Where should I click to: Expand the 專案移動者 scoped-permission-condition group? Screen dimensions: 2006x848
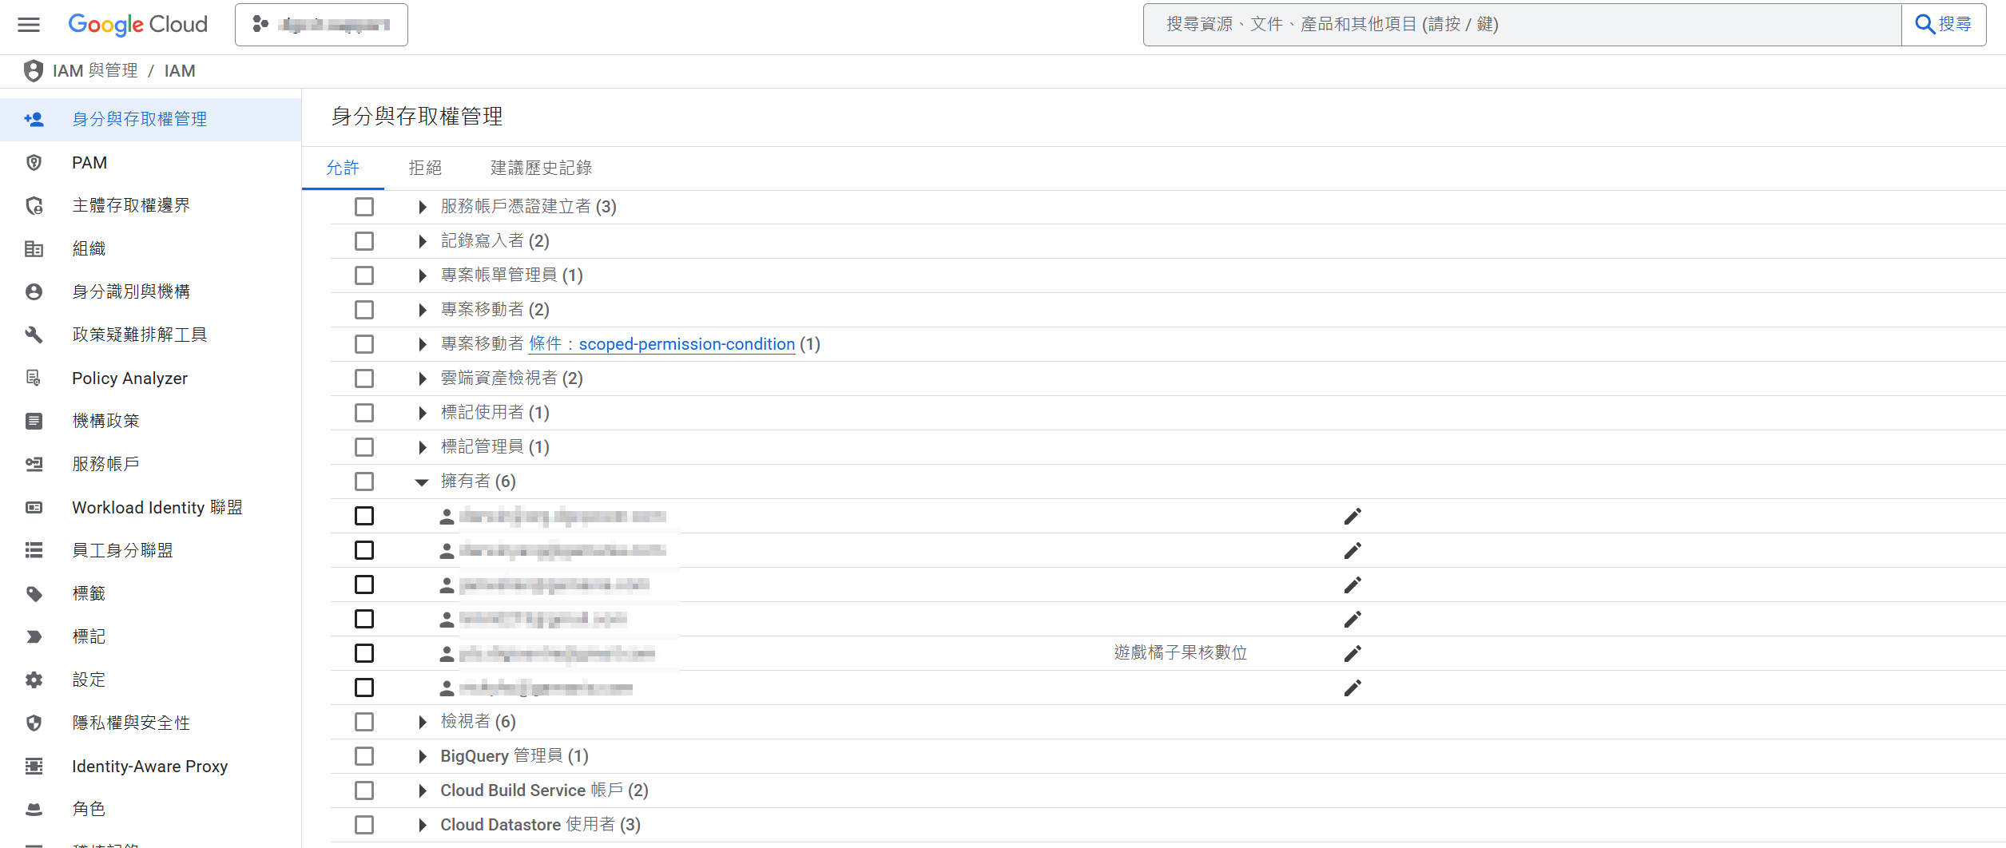[x=423, y=344]
